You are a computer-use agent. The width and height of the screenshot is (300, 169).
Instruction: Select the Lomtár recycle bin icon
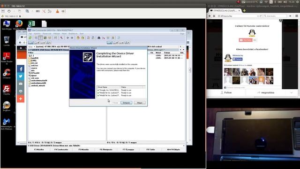(7, 41)
